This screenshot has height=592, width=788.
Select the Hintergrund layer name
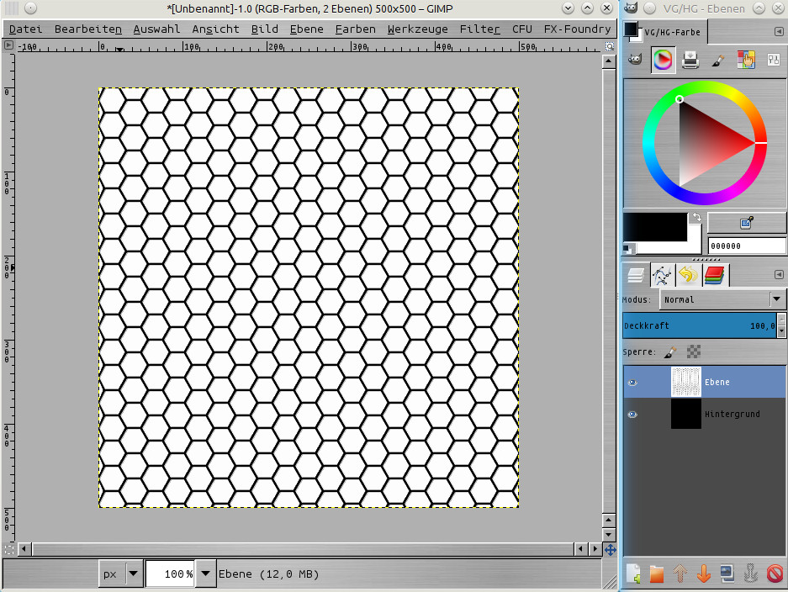(x=732, y=414)
